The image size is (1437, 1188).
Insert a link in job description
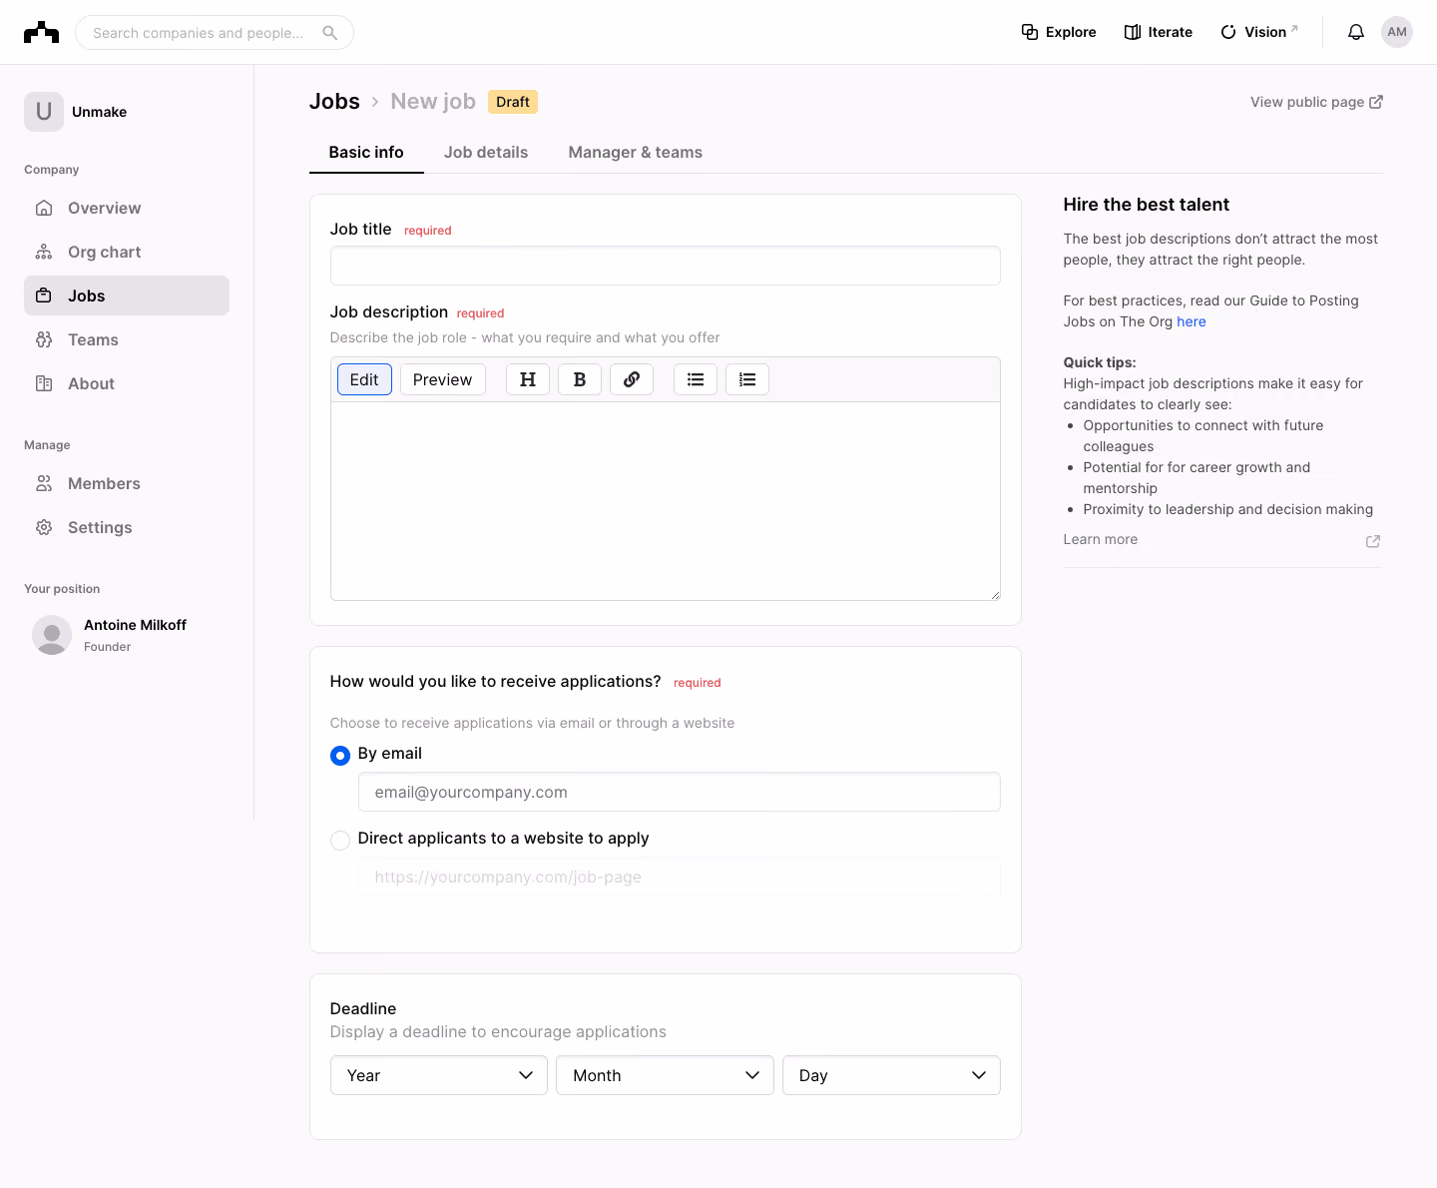point(632,379)
